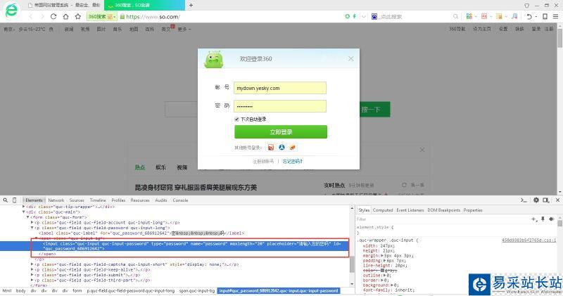Viewport: 563px width, 296px height.
Task: Close the news panel with its X
Action: click(422, 150)
